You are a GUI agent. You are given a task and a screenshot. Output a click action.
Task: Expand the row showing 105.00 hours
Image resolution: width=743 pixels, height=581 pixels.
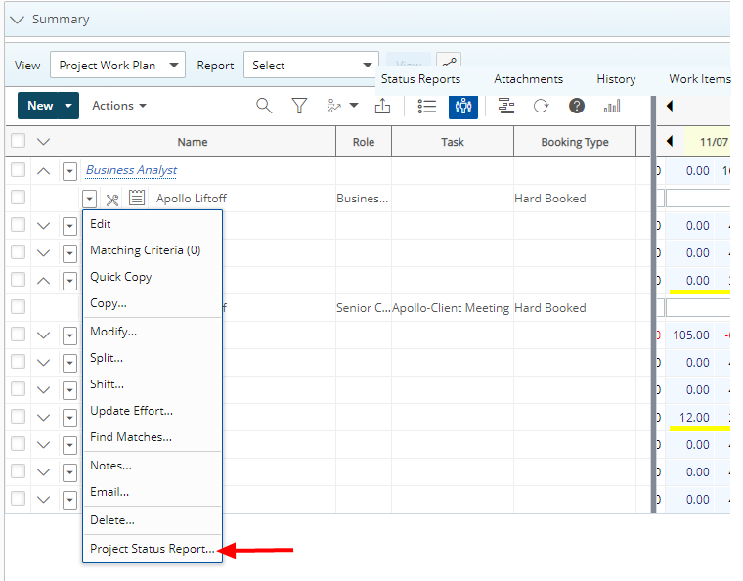point(43,335)
